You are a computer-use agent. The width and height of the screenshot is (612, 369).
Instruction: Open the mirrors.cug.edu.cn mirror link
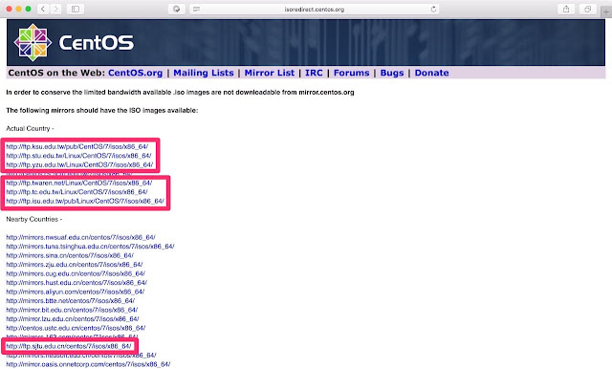pos(76,273)
